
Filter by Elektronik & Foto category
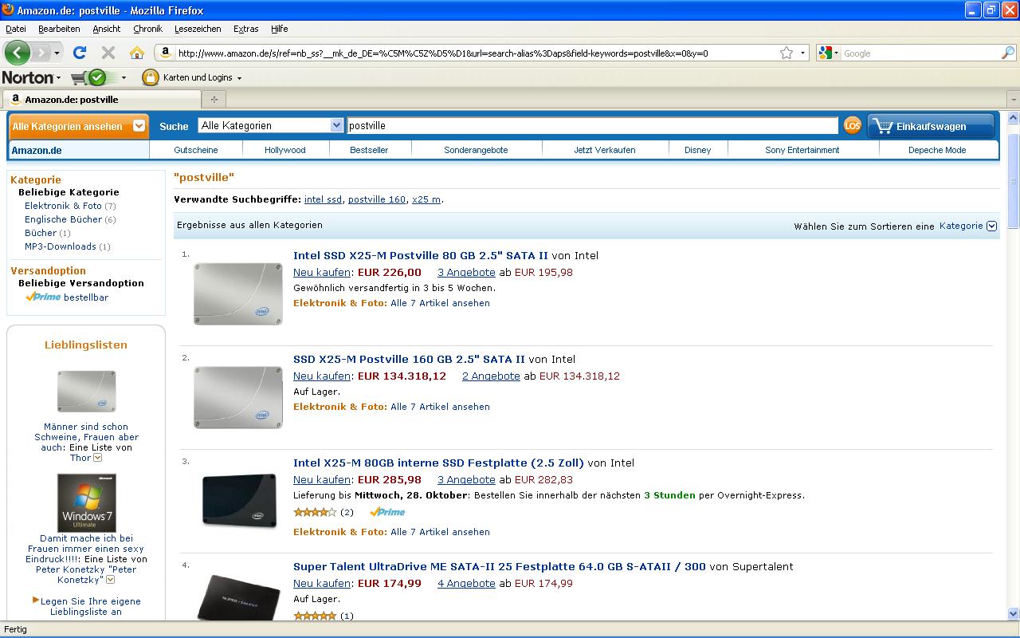pos(63,206)
